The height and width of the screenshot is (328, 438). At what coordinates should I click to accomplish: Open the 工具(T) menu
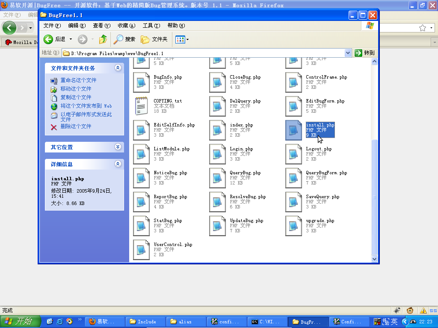[x=151, y=26]
